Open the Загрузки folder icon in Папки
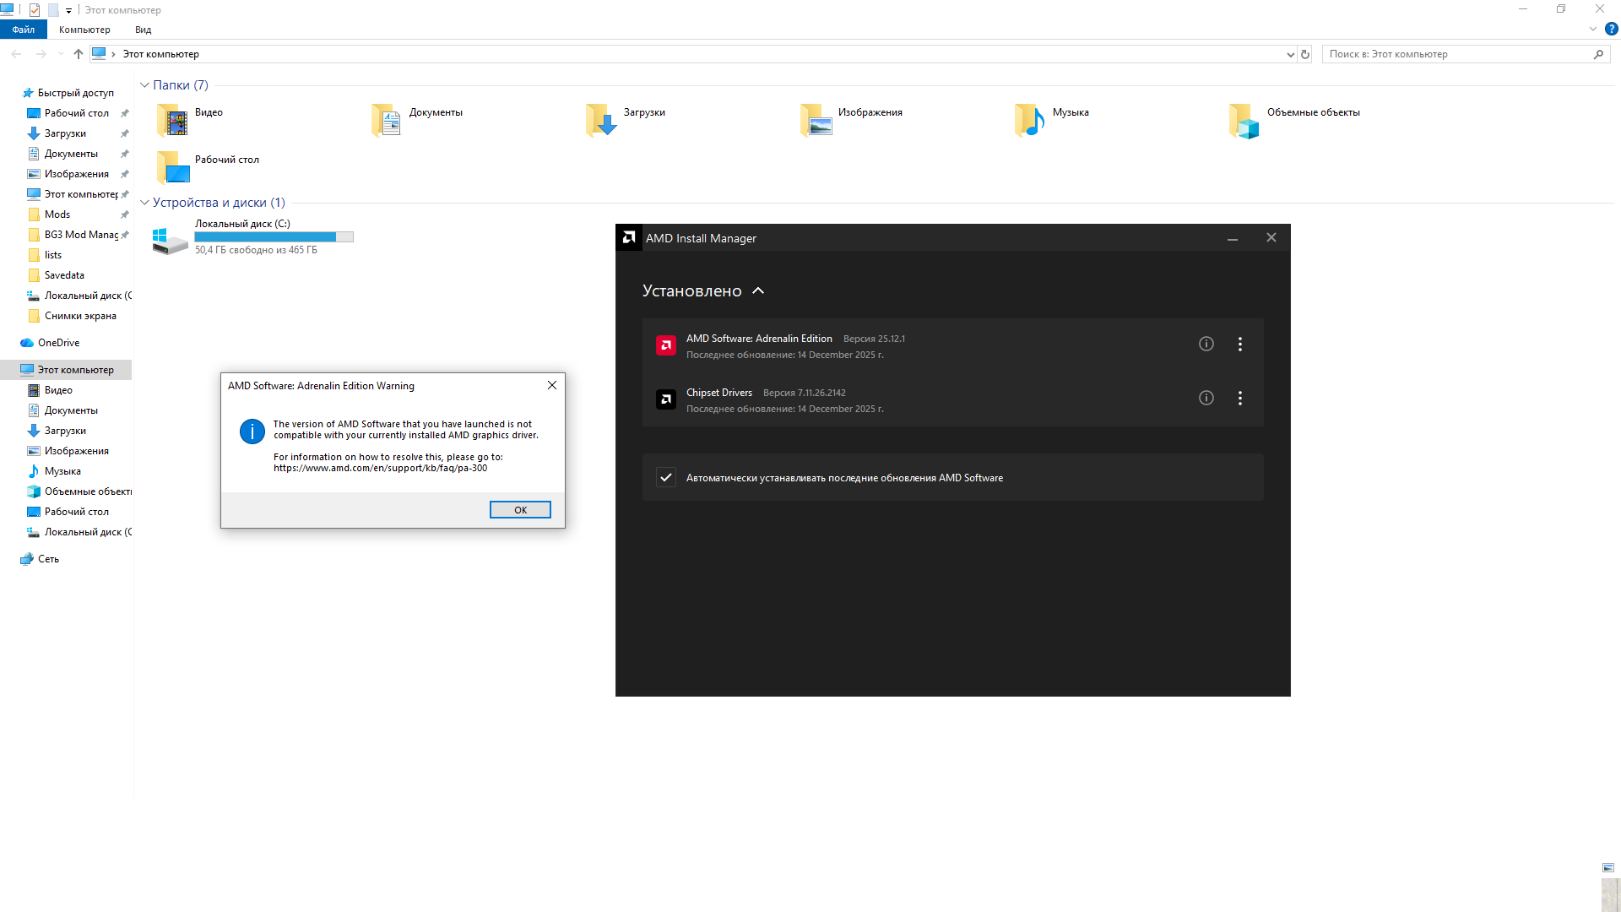Image resolution: width=1621 pixels, height=912 pixels. pyautogui.click(x=602, y=121)
